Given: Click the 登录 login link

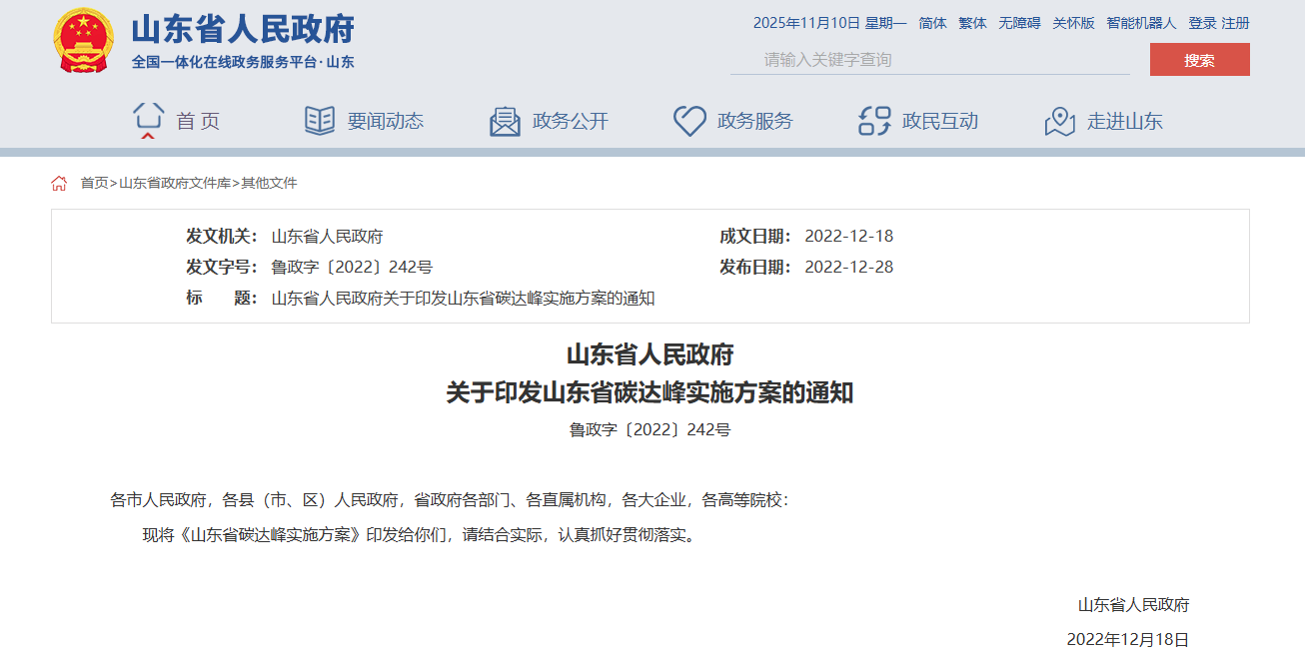Looking at the screenshot, I should (x=1202, y=23).
